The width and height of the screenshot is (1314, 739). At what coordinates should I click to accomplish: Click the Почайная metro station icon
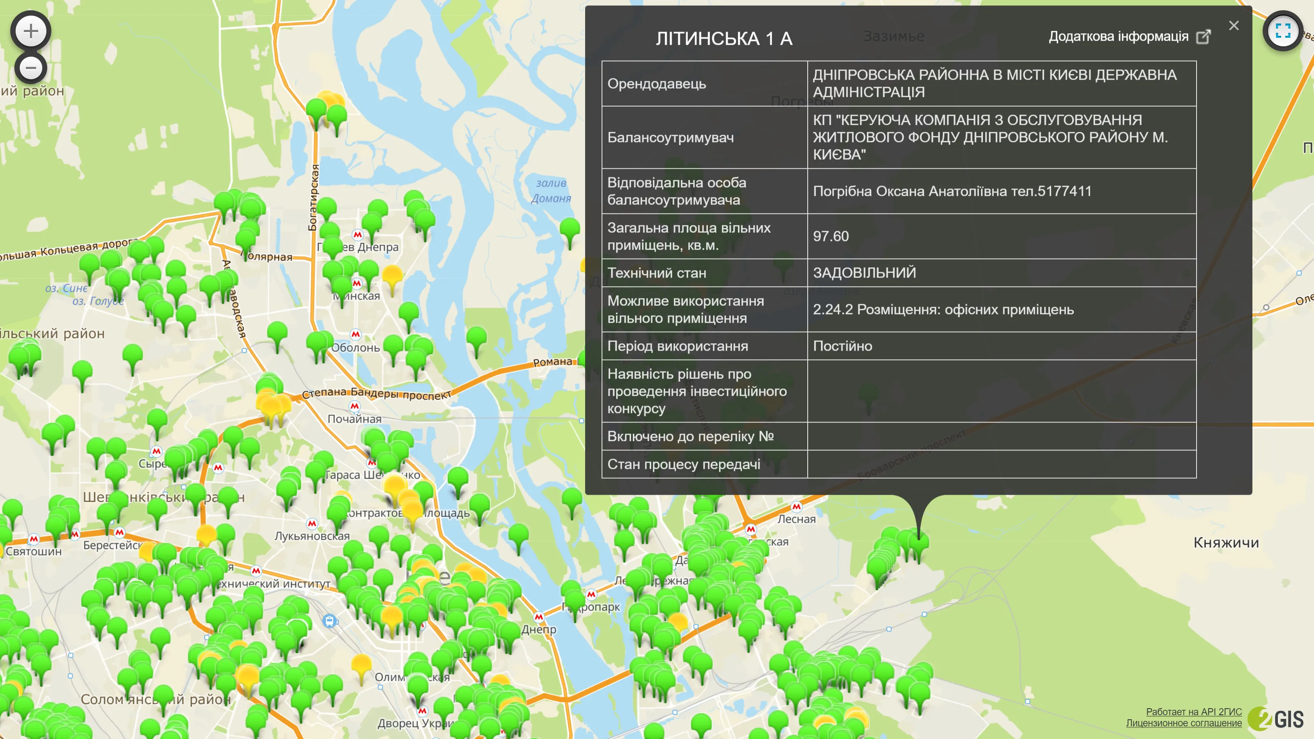pyautogui.click(x=354, y=406)
